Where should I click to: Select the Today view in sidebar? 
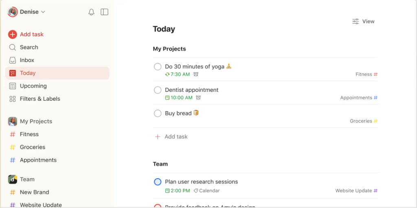pos(57,73)
